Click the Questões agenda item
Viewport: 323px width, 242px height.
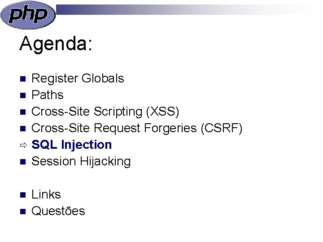pyautogui.click(x=58, y=211)
